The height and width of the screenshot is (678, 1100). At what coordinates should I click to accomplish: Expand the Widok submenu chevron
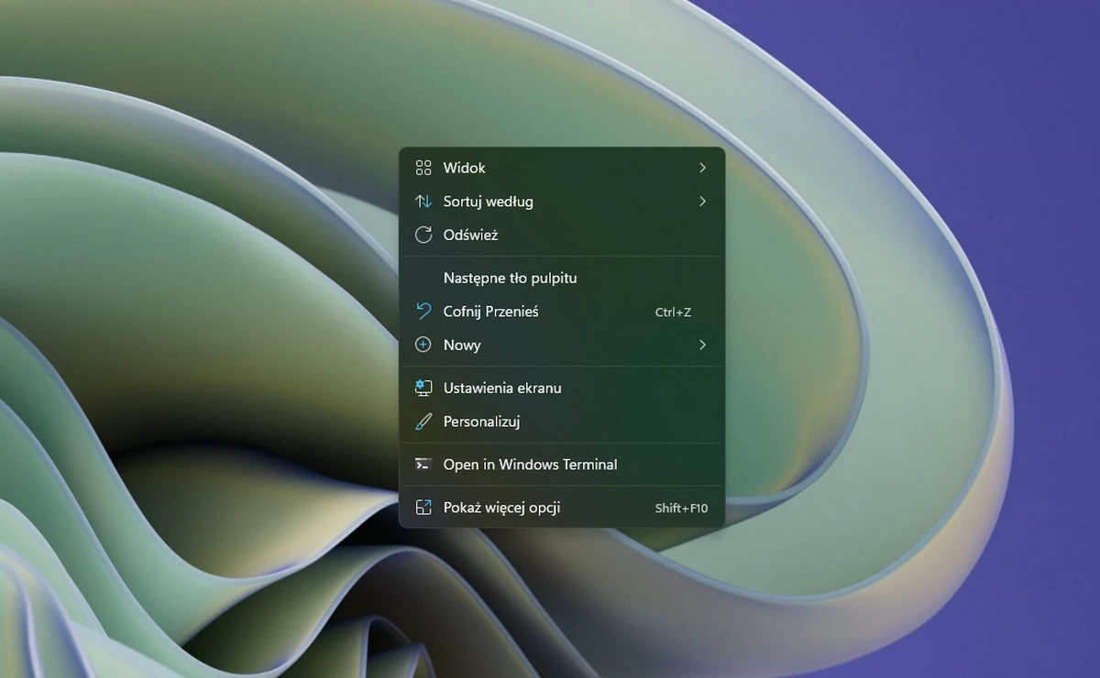point(702,168)
